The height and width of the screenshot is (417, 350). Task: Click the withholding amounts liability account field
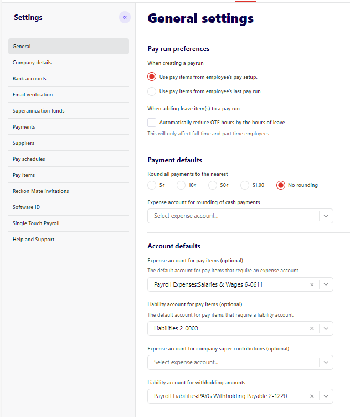tap(227, 396)
